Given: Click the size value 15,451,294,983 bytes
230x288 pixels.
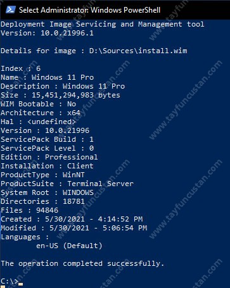Looking at the screenshot, I should pyautogui.click(x=76, y=95).
